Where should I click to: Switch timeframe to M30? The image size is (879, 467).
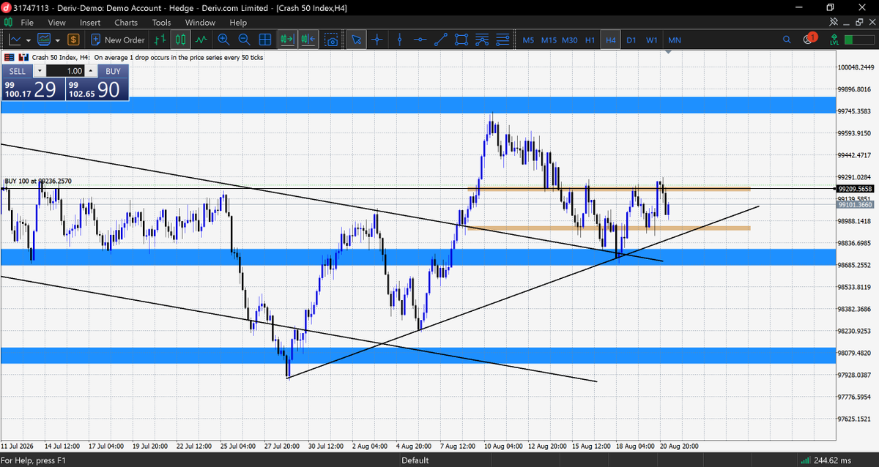pyautogui.click(x=569, y=40)
